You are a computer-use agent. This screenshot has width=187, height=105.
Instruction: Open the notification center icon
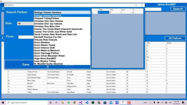click(183, 102)
